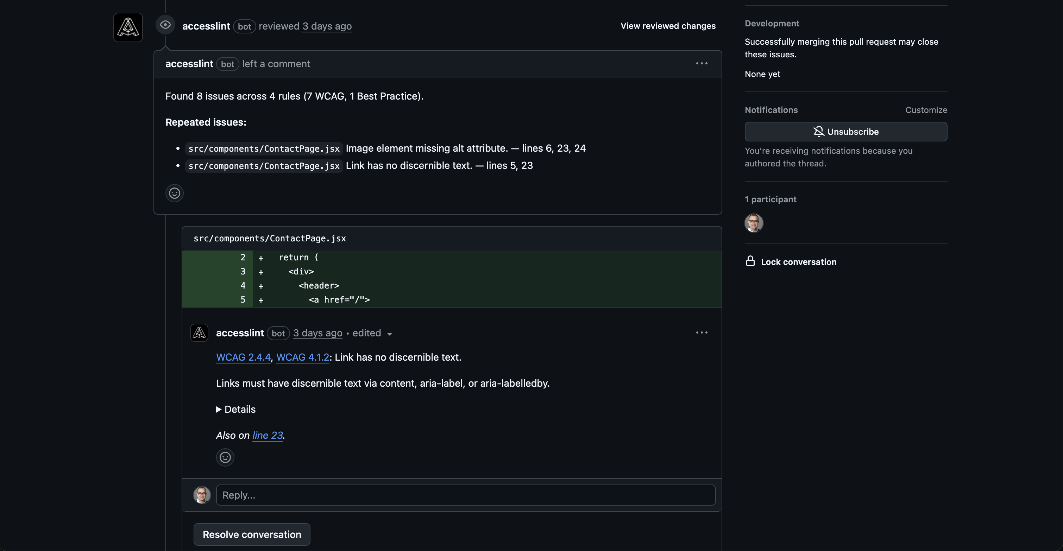The height and width of the screenshot is (551, 1063).
Task: Click the lock icon next to Lock conversation
Action: 751,261
